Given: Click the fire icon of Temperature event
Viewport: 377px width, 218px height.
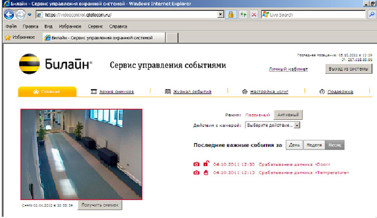Looking at the screenshot, I should point(206,172).
